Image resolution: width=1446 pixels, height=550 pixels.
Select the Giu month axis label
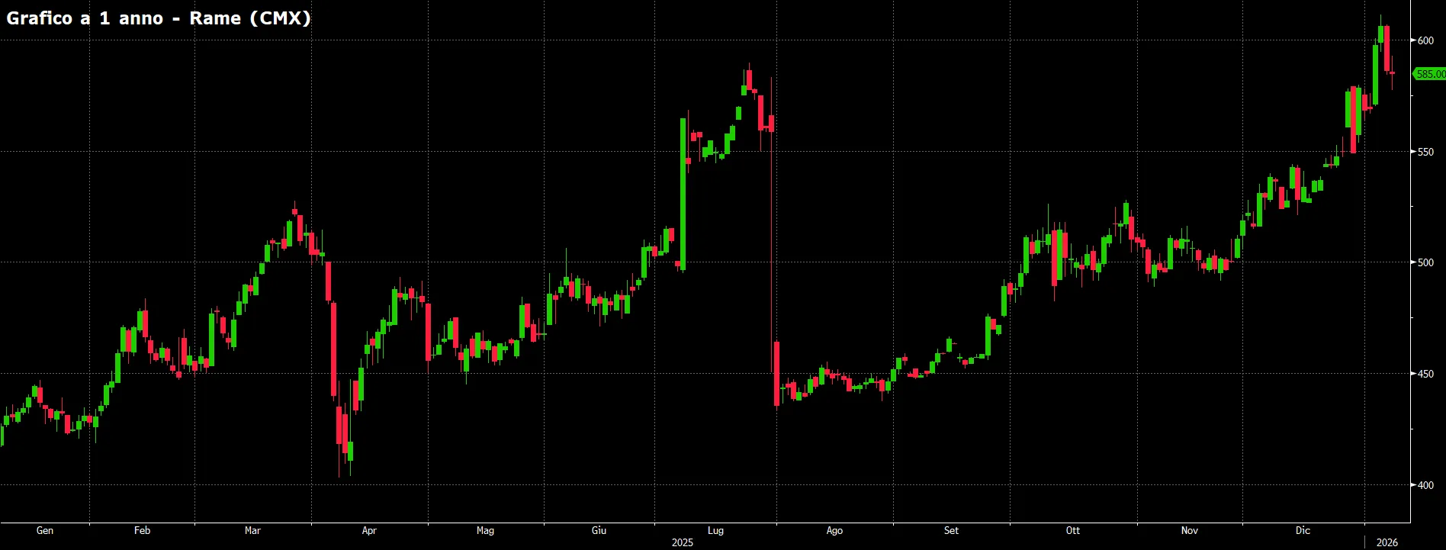tap(599, 530)
